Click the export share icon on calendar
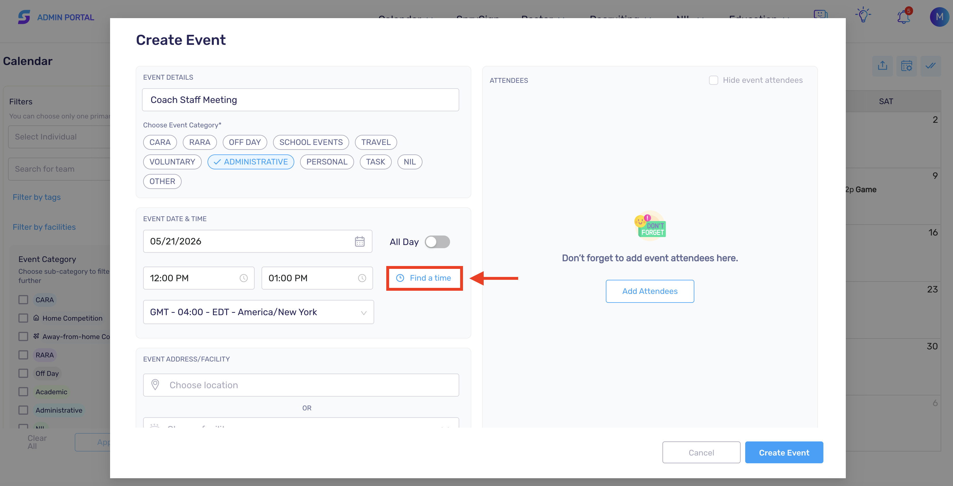 pos(882,66)
